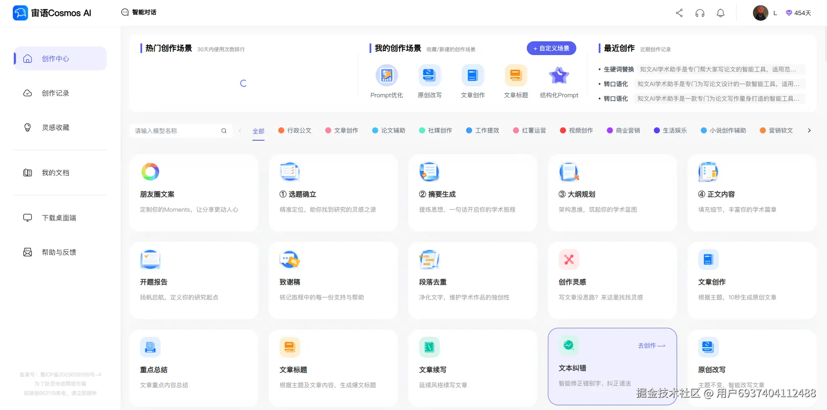
Task: Select the 红薯运营 category tab
Action: [x=530, y=130]
